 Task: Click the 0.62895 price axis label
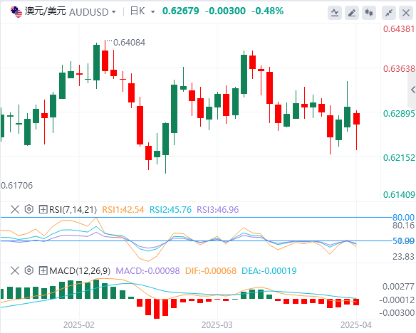click(x=399, y=113)
